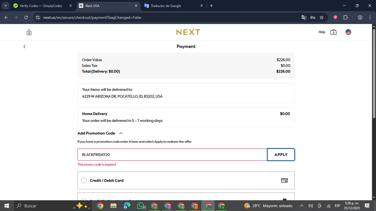Open the Chrome profile icon

pos(360,18)
